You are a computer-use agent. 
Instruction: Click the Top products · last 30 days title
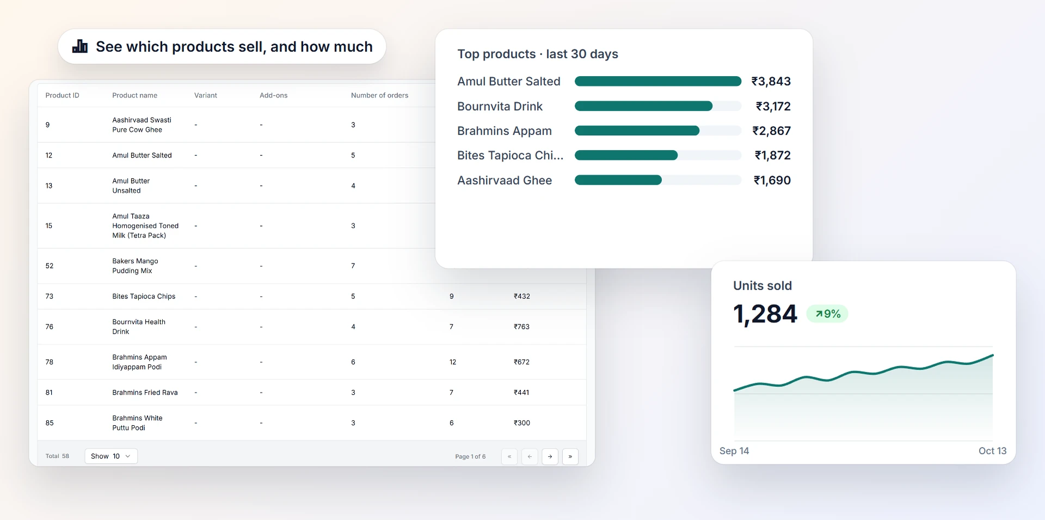(538, 54)
